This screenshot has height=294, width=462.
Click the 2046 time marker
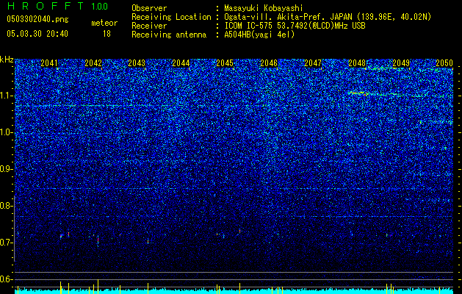(269, 63)
